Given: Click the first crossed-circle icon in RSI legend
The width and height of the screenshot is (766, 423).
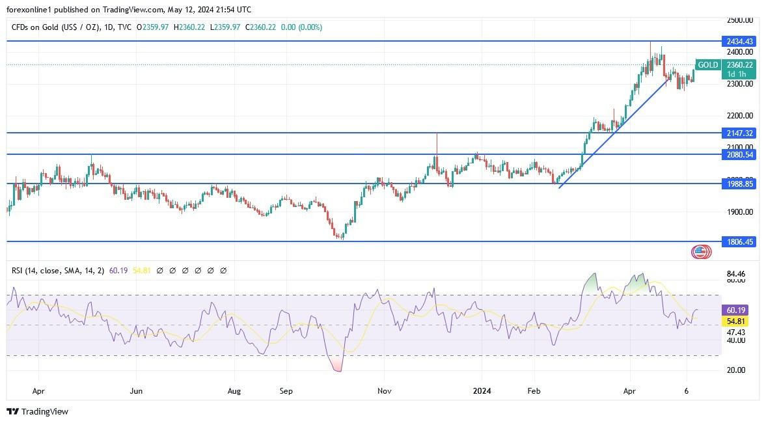Looking at the screenshot, I should coord(160,270).
